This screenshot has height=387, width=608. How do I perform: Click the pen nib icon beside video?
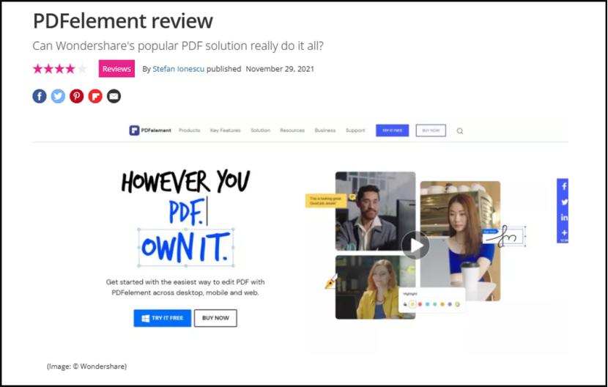[x=331, y=282]
